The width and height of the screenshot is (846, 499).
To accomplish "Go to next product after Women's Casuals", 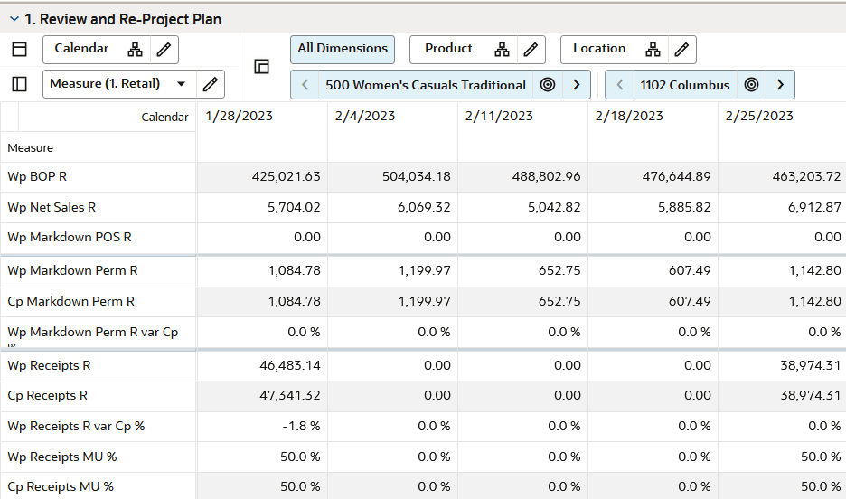I will (577, 85).
